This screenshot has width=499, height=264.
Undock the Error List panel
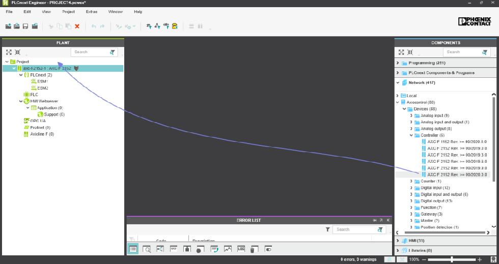[x=381, y=220]
